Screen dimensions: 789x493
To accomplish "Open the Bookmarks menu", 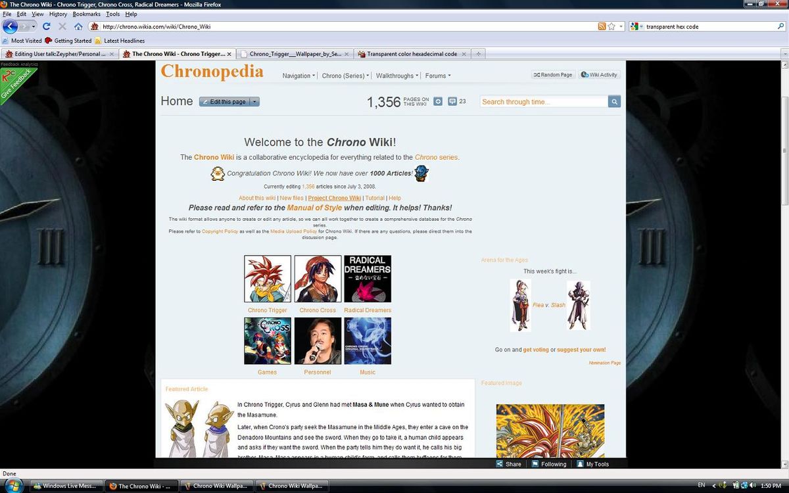I will (86, 13).
